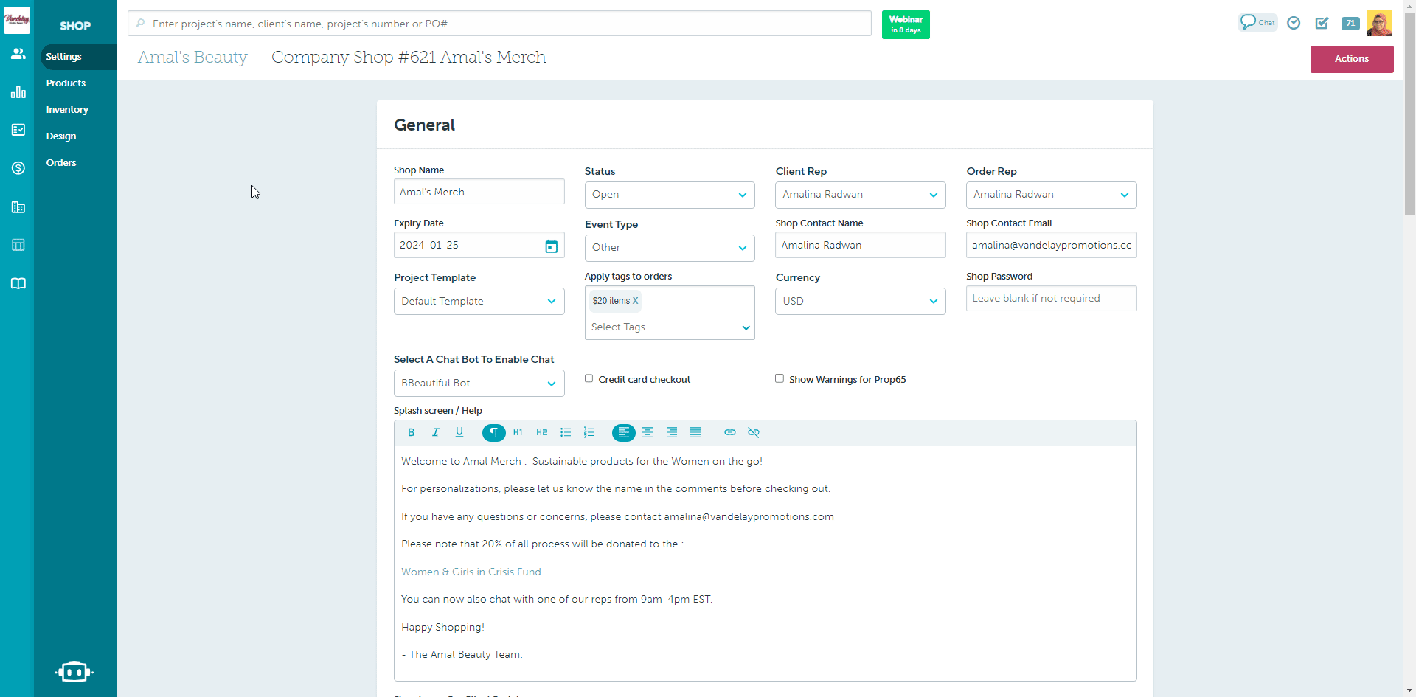Enable Credit card checkout checkbox
Image resolution: width=1416 pixels, height=697 pixels.
pos(589,379)
